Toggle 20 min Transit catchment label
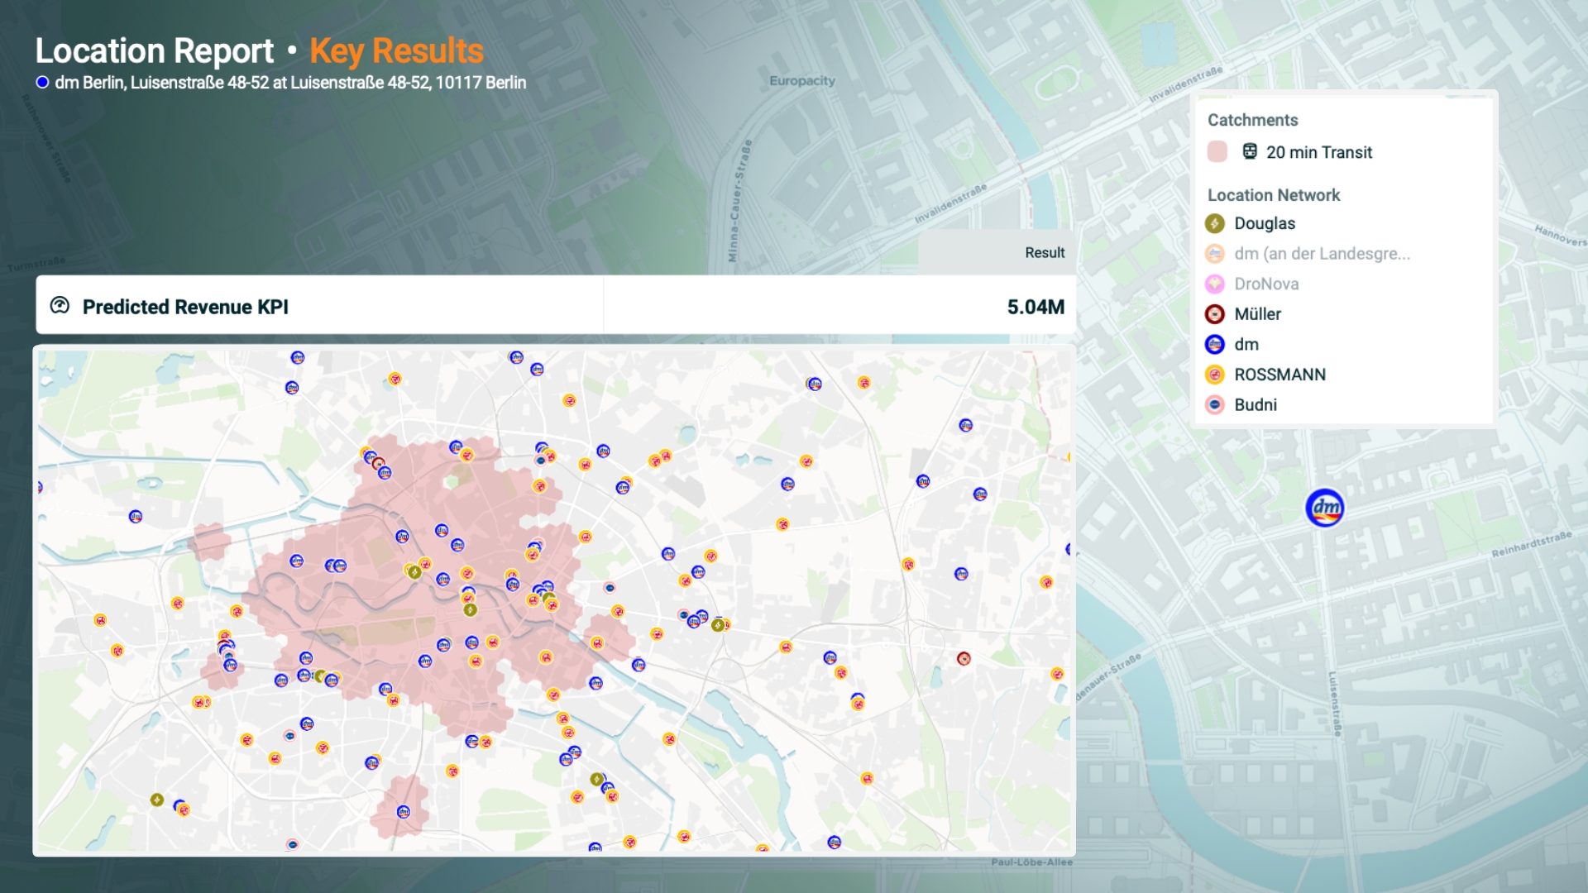This screenshot has width=1588, height=893. 1319,152
